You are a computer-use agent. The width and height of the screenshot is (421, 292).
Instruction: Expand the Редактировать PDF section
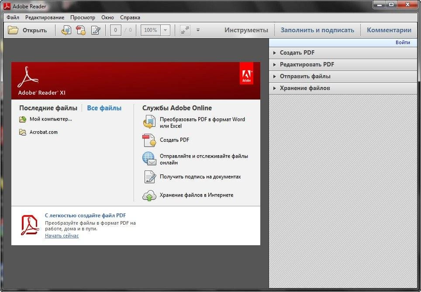[343, 64]
